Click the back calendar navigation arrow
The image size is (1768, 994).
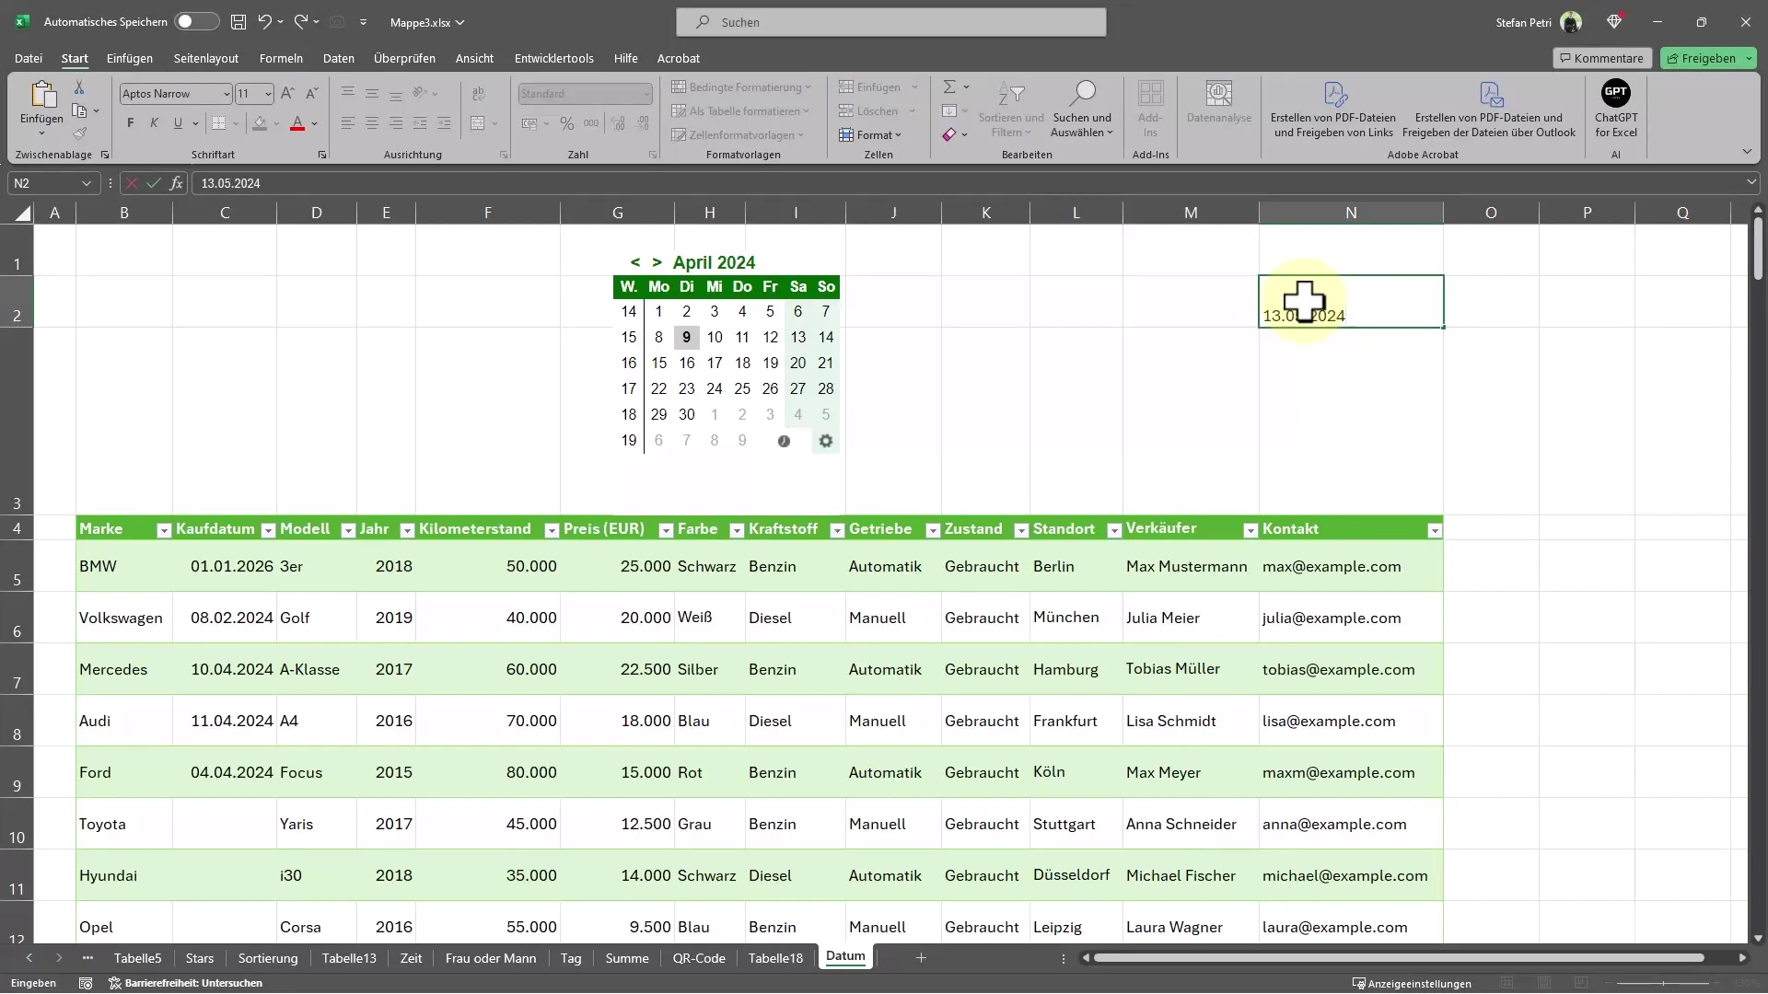635,262
